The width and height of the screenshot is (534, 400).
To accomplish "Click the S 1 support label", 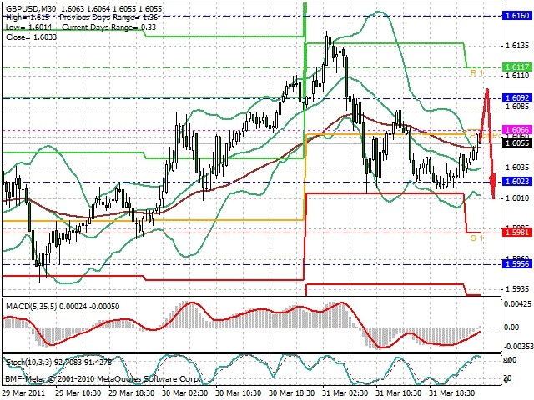I will [476, 237].
